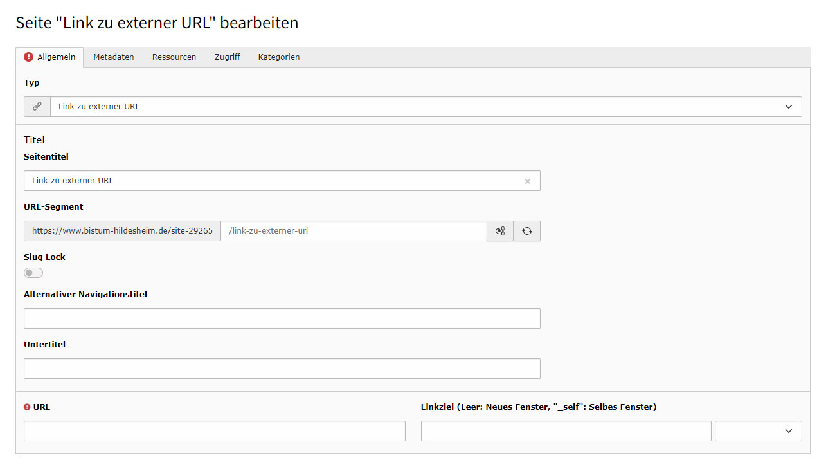Switch to the Metadaten tab
This screenshot has width=826, height=458.
click(114, 57)
